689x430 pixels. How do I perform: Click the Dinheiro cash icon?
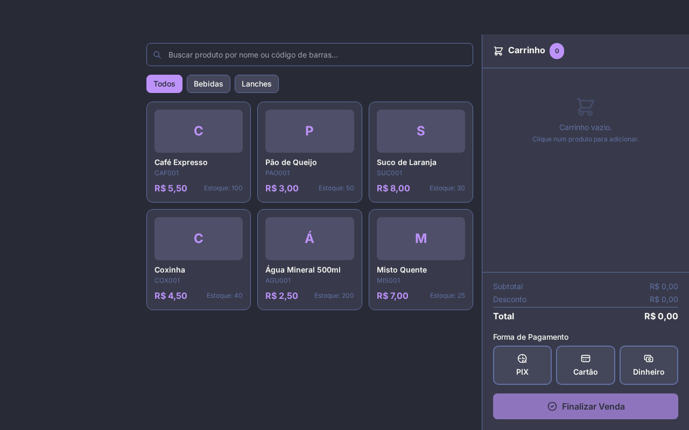tap(649, 359)
